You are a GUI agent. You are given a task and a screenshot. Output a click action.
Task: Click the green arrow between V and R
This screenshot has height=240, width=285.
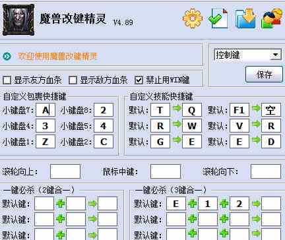(x=255, y=124)
